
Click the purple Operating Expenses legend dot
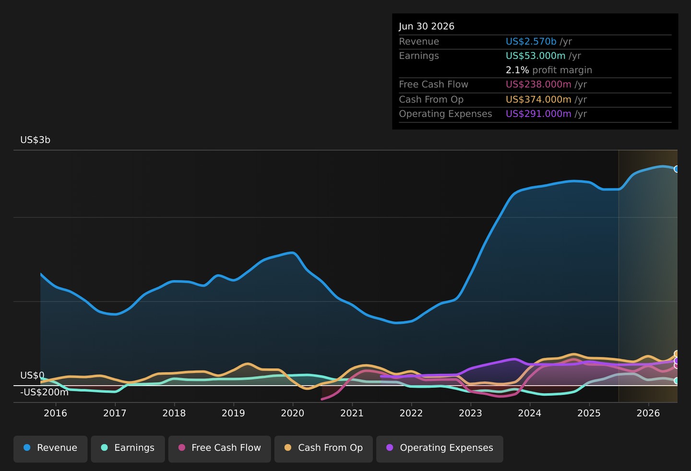[x=390, y=447]
